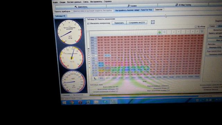Select the Настройтесь Анализ tab
222x125 pixels.
134,10
